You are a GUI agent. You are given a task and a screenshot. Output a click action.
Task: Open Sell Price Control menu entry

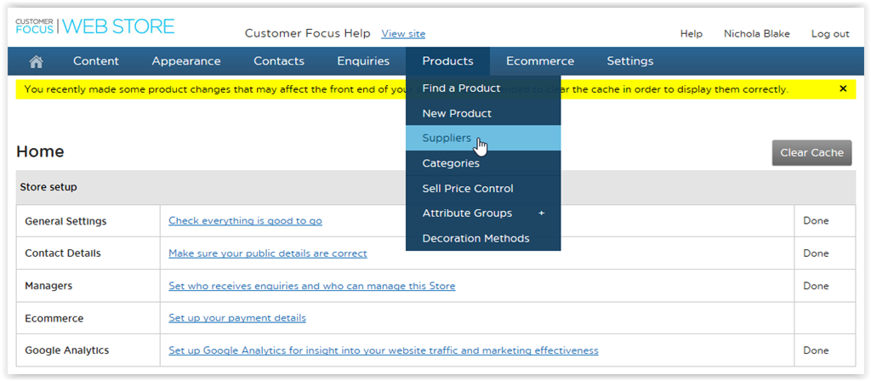pyautogui.click(x=483, y=188)
